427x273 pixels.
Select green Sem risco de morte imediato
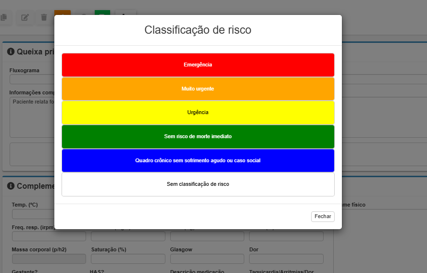(198, 136)
